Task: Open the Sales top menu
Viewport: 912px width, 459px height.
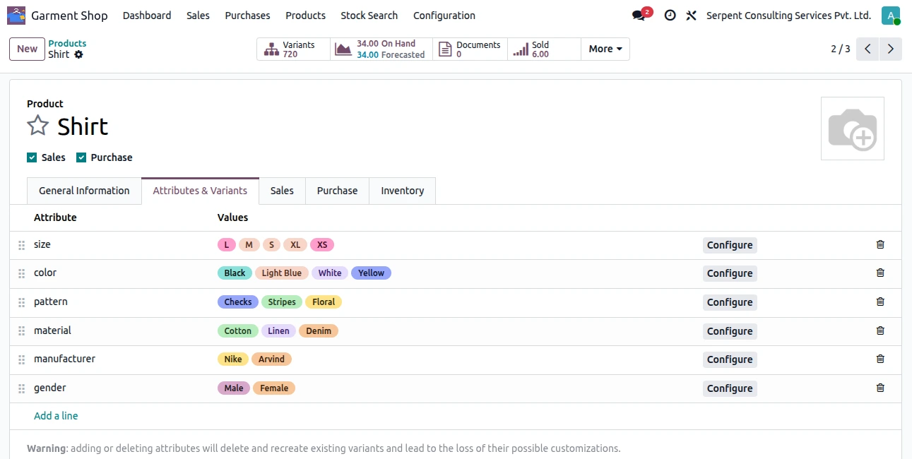Action: coord(198,16)
